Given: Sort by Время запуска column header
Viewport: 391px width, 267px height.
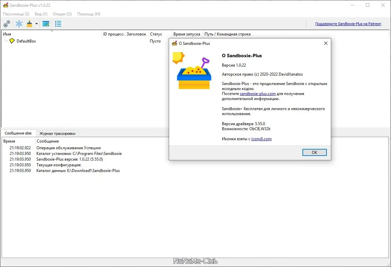Looking at the screenshot, I should click(187, 34).
